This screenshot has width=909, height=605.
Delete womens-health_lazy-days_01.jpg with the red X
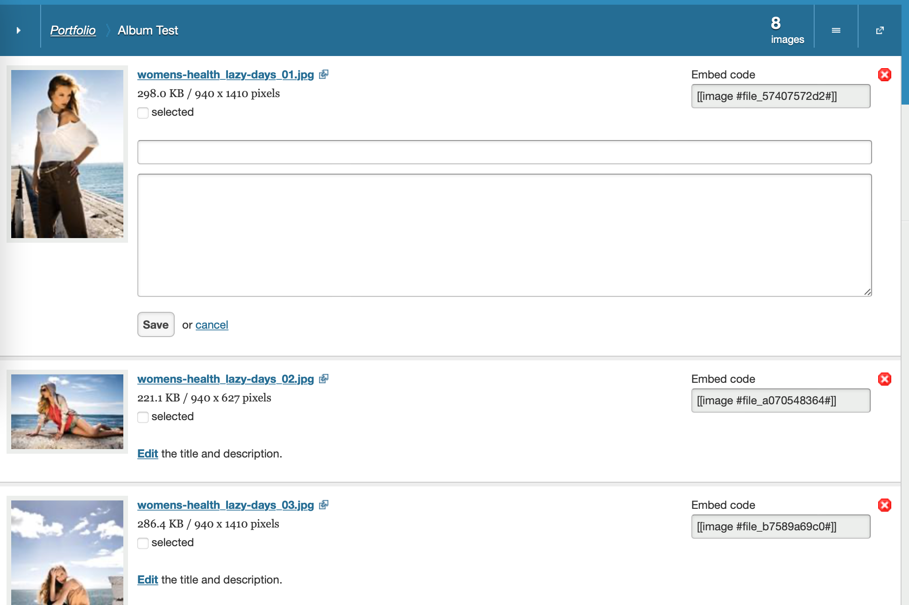click(x=885, y=75)
